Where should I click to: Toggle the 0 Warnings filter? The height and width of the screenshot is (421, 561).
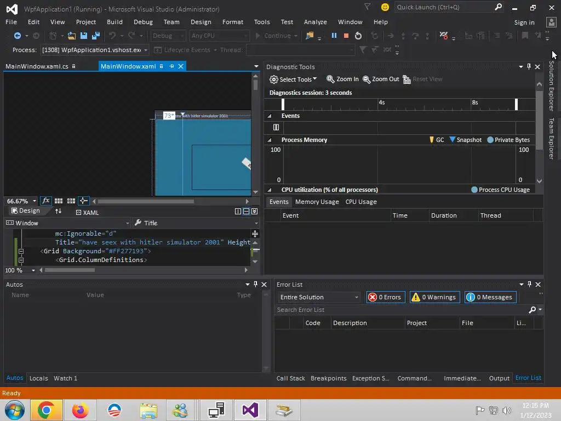point(434,297)
